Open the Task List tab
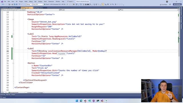The height and width of the screenshot is (103, 183). pyautogui.click(x=8, y=95)
